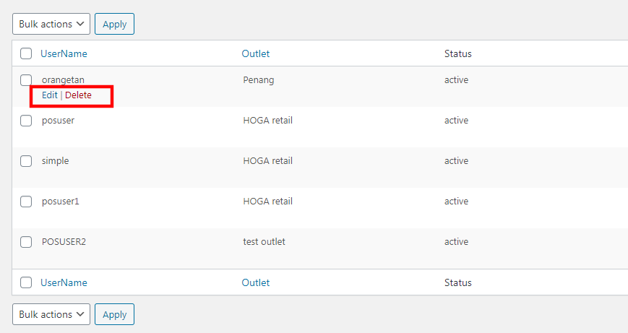Check the box for user simple
628x333 pixels.
click(26, 161)
